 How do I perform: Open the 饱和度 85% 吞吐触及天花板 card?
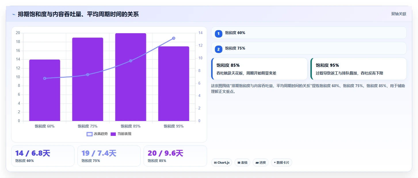coord(259,69)
